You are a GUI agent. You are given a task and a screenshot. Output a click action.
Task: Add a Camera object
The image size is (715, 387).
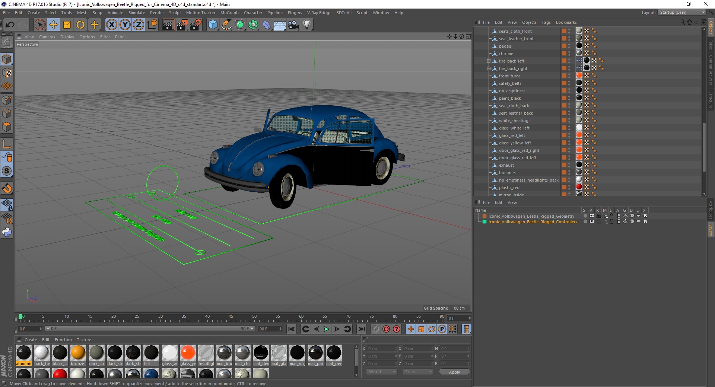point(293,25)
